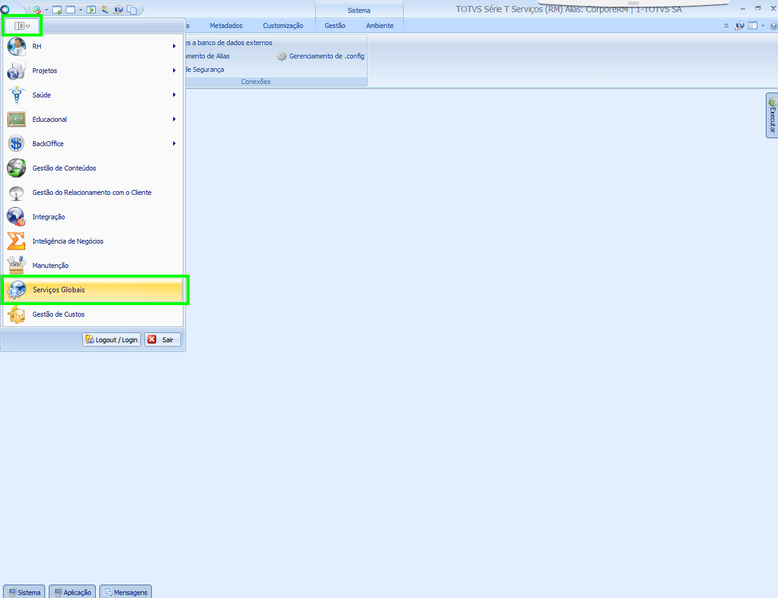Switch to the Customização ribbon tab
The image size is (778, 598).
point(283,26)
